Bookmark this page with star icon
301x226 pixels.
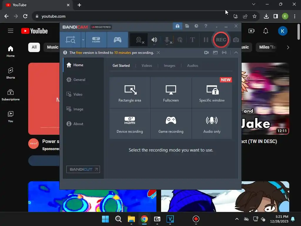254,16
